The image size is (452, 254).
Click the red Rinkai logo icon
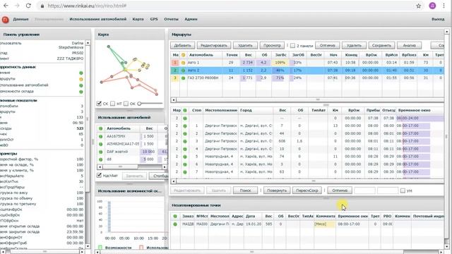(x=5, y=19)
